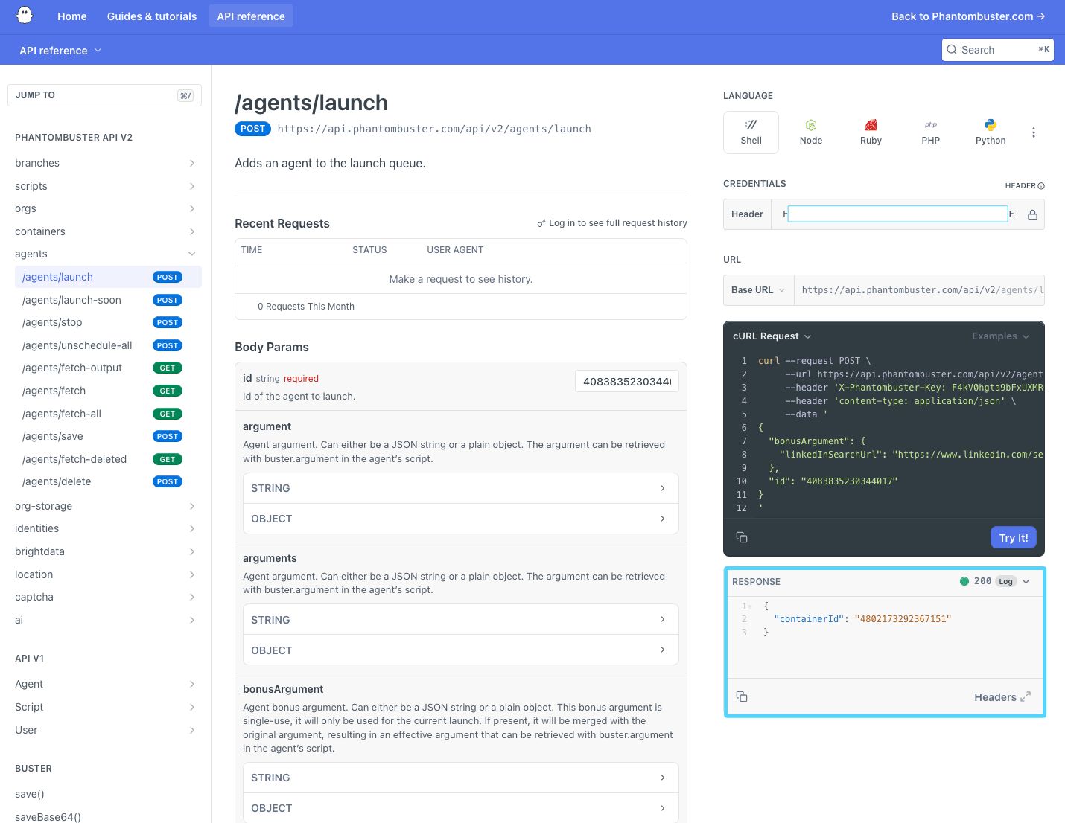Open the saveBase64() buster method
1065x823 pixels.
[x=48, y=817]
